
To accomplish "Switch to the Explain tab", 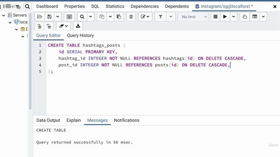I will click(x=73, y=120).
